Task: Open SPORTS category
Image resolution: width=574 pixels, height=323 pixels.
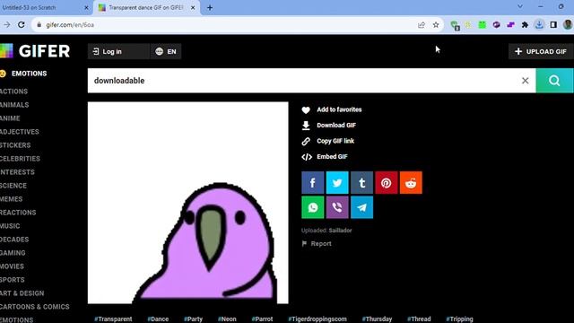Action: 13,280
